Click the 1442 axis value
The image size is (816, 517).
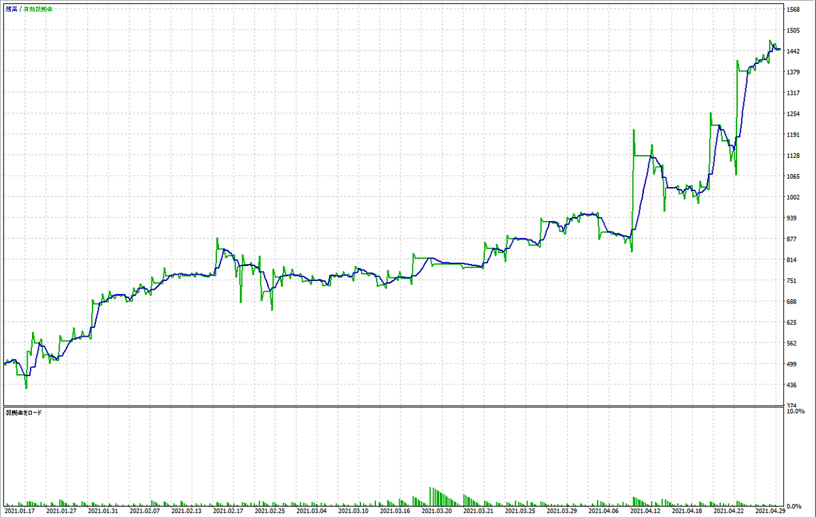794,52
